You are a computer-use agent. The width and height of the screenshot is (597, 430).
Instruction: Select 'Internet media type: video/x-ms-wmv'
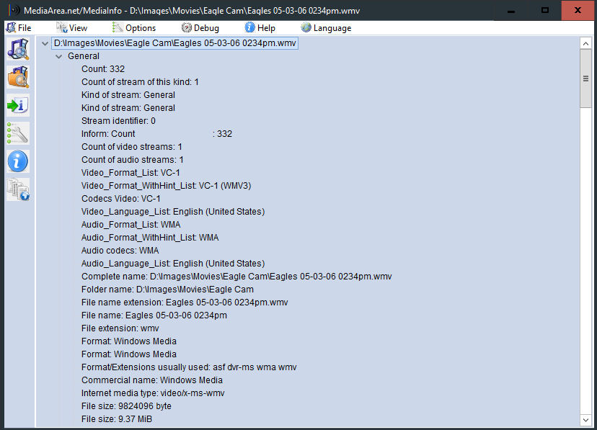(x=153, y=393)
